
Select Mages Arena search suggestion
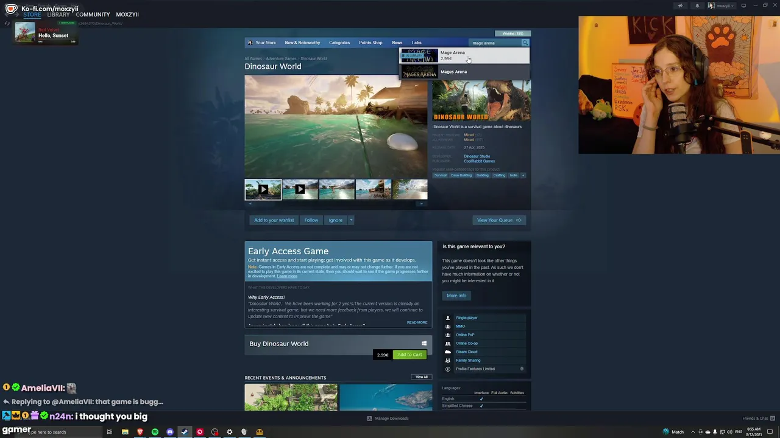click(x=464, y=72)
